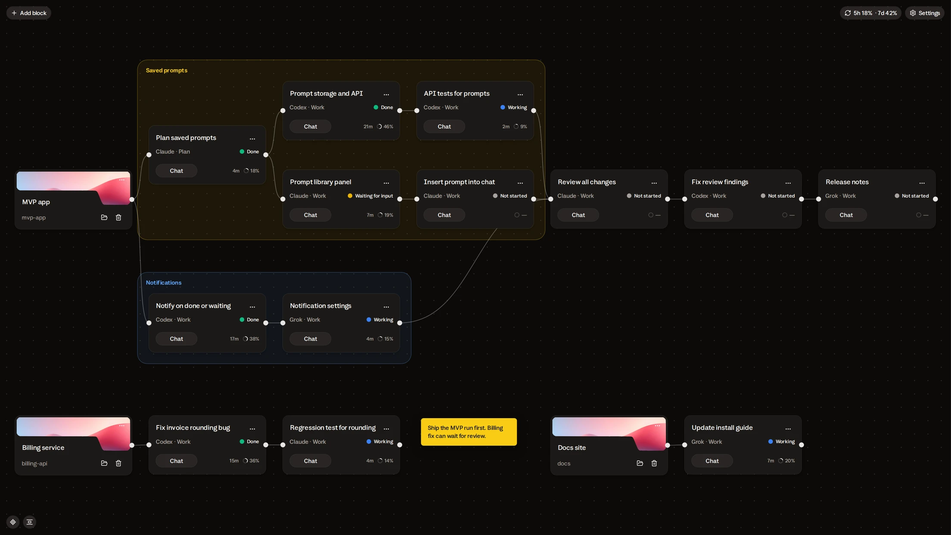This screenshot has height=535, width=951.
Task: Open Chat for Prompt library panel
Action: [310, 215]
